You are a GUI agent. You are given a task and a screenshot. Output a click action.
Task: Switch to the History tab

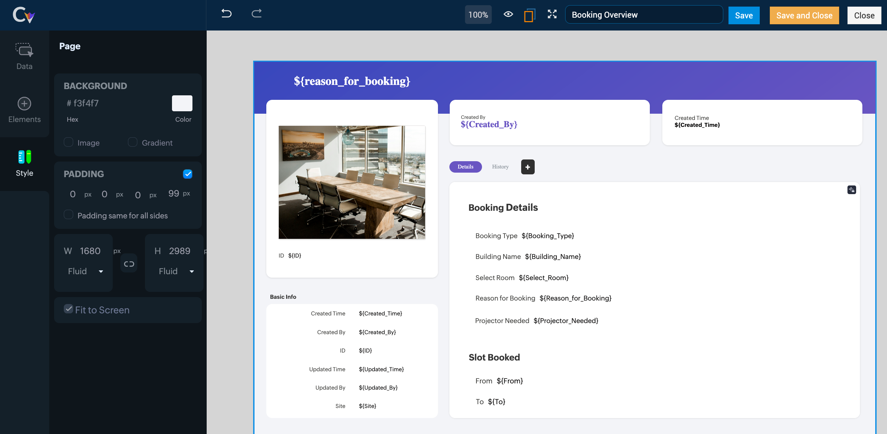500,167
